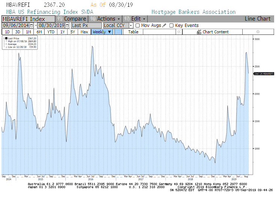Open chart settings gear icon
This screenshot has height=199, width=276.
(258, 32)
